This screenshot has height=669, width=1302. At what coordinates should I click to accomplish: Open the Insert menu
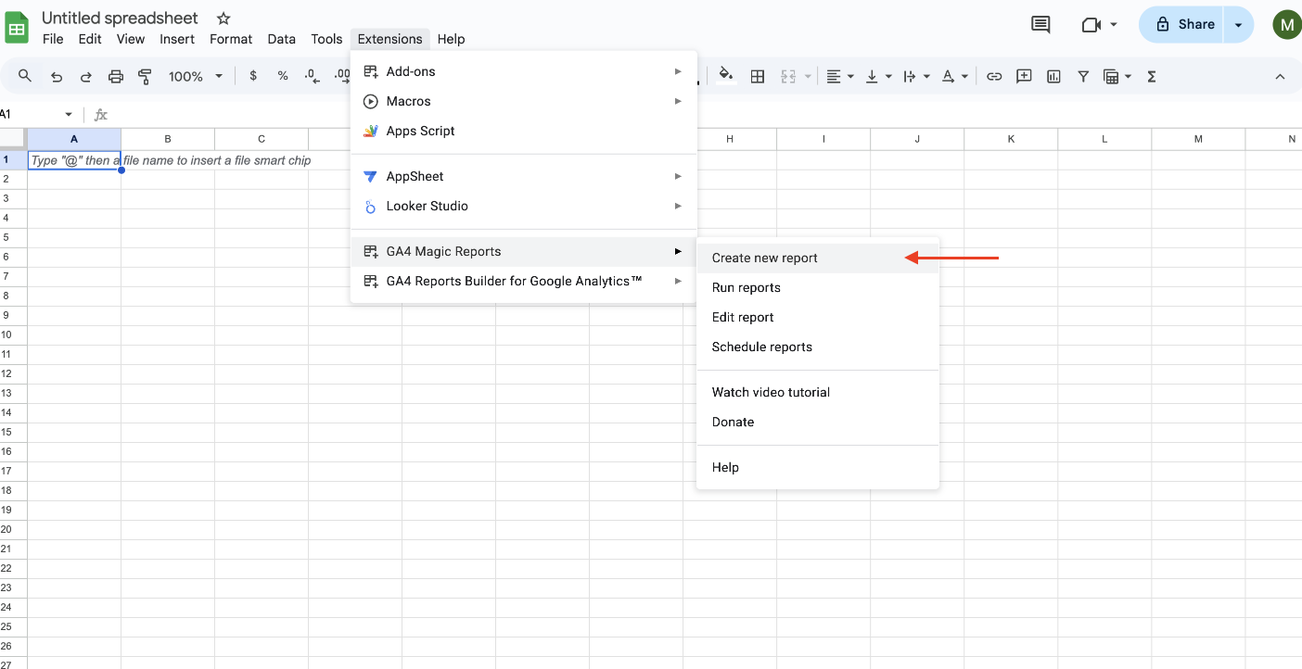(x=177, y=39)
